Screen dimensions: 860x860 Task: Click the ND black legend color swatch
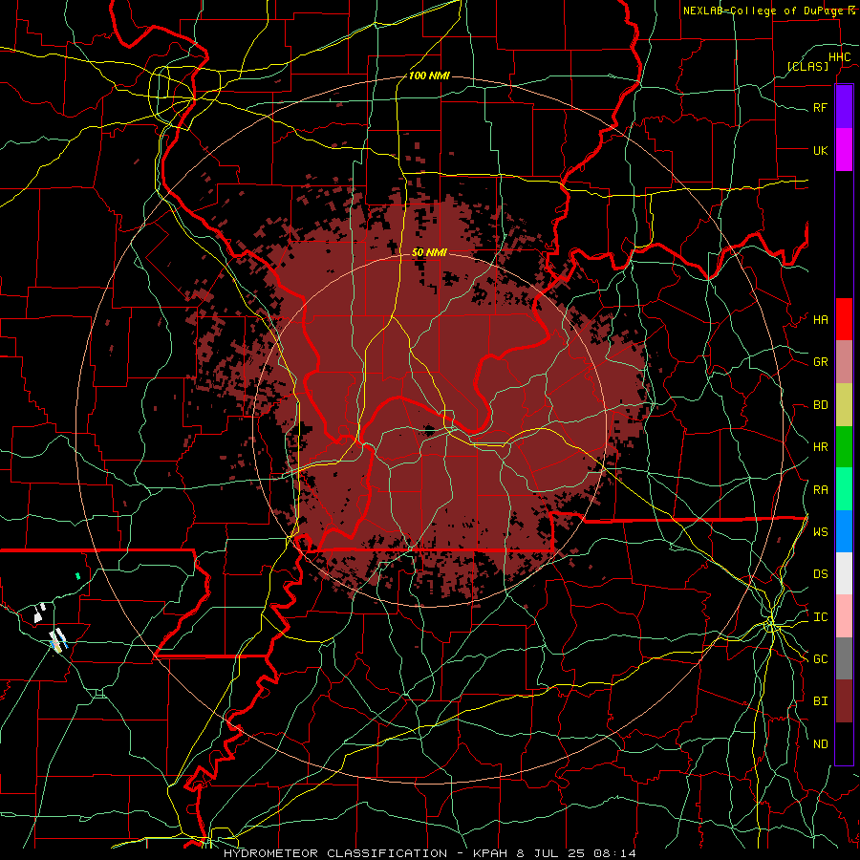pos(844,743)
